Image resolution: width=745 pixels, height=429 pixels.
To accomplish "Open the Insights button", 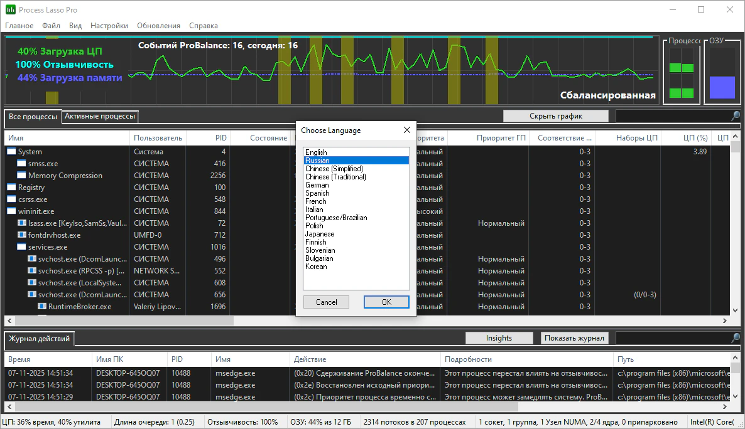I will coord(499,338).
